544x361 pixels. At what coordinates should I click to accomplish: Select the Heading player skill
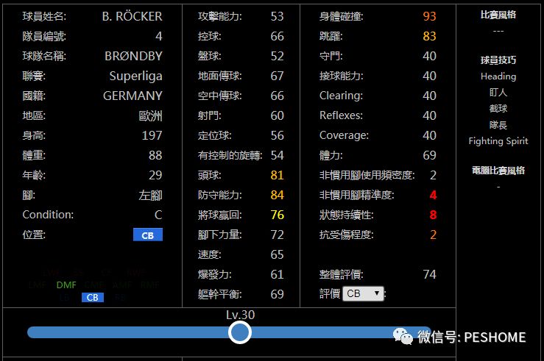click(498, 76)
